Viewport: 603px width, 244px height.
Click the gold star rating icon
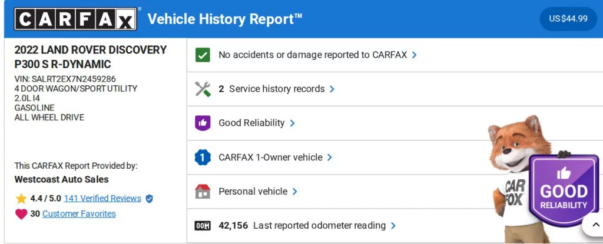point(21,199)
